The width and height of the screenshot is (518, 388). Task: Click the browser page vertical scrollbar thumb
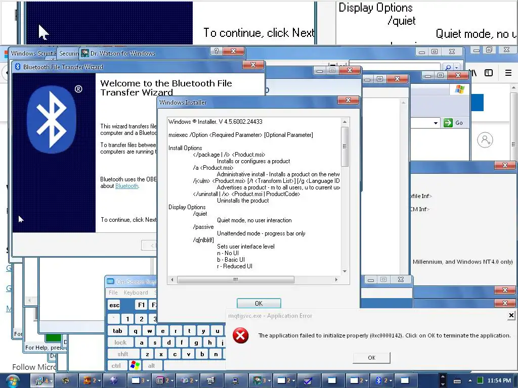click(x=513, y=144)
